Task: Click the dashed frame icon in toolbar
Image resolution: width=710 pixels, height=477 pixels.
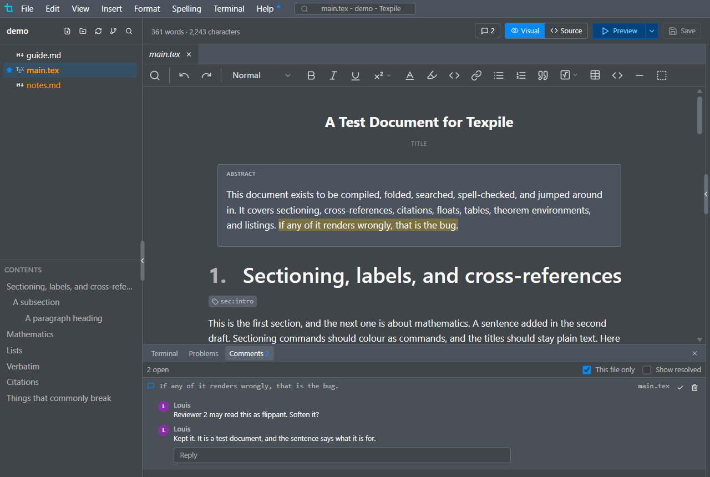Action: pyautogui.click(x=662, y=75)
